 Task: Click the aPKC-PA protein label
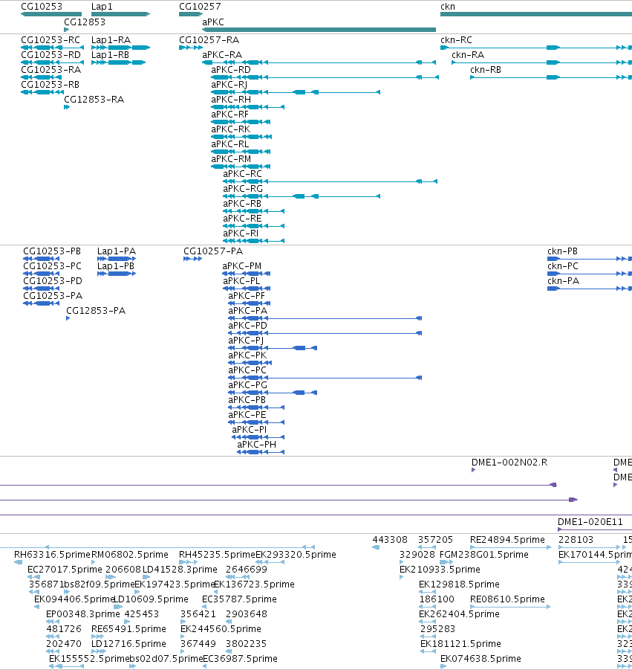[x=247, y=311]
